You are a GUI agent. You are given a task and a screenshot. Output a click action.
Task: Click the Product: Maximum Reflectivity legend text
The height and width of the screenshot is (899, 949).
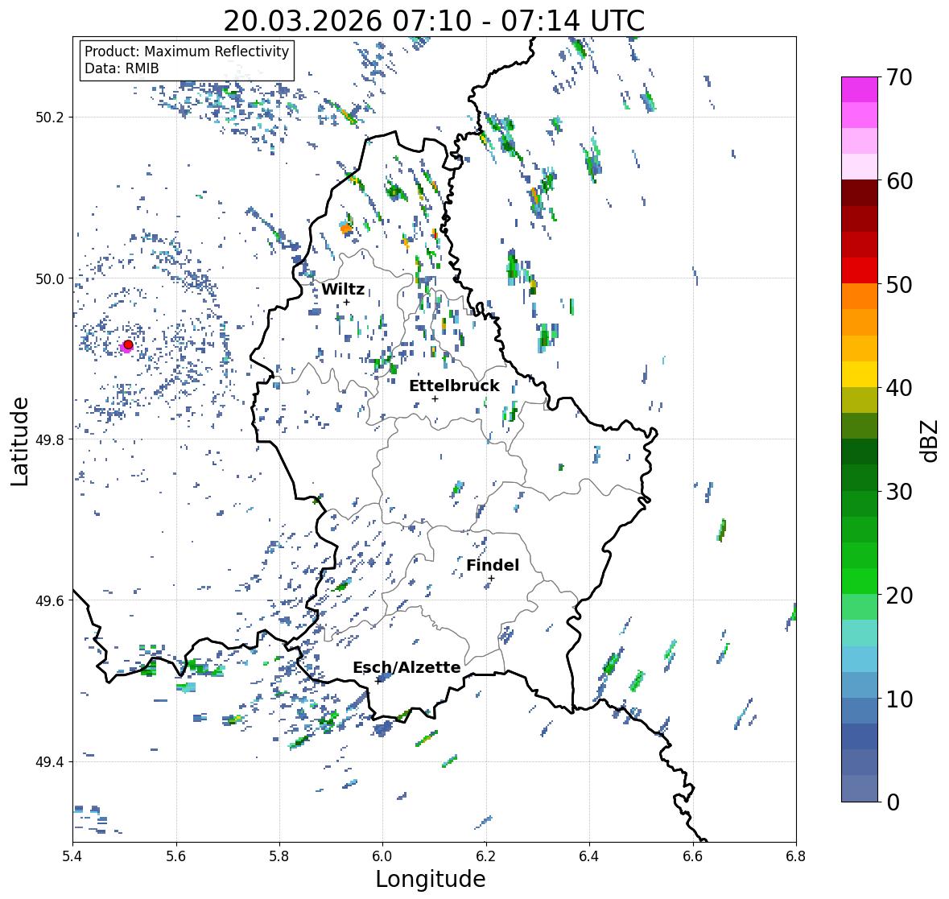pos(187,52)
